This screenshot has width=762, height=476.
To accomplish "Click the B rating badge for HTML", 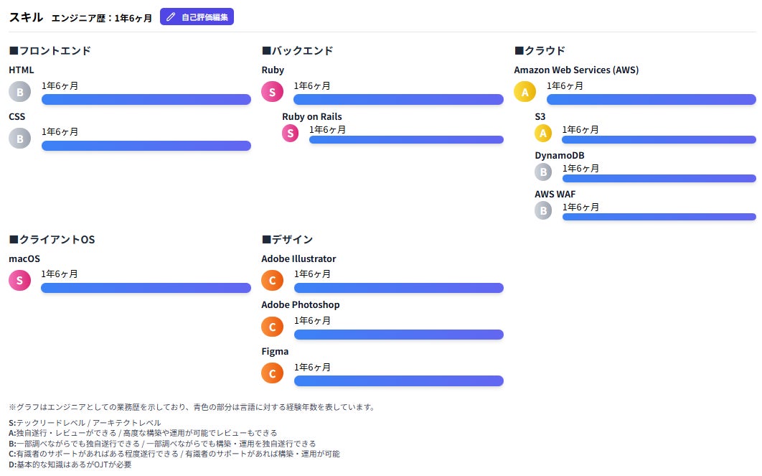I will [20, 91].
